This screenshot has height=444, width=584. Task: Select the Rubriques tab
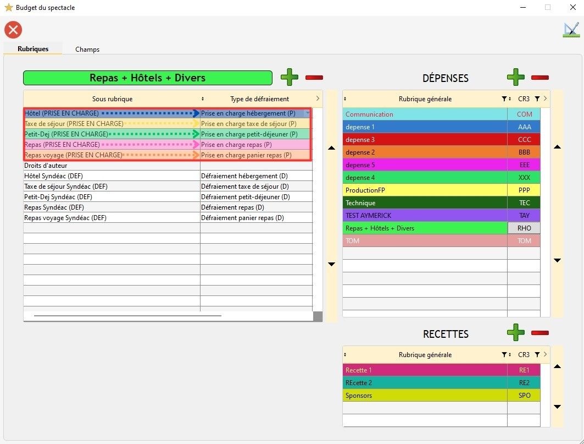pyautogui.click(x=33, y=49)
